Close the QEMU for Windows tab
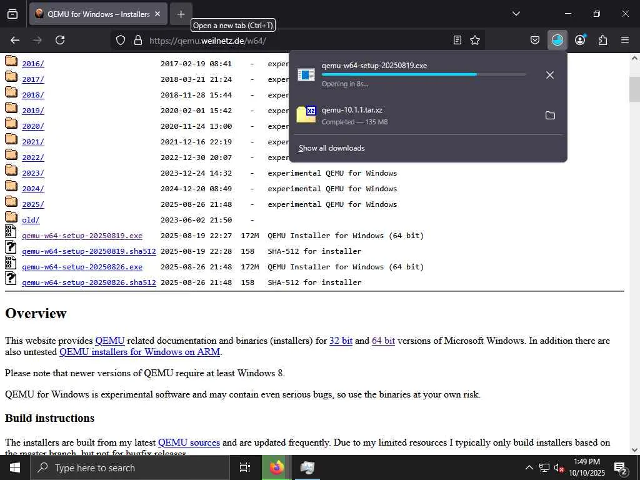 click(x=157, y=14)
